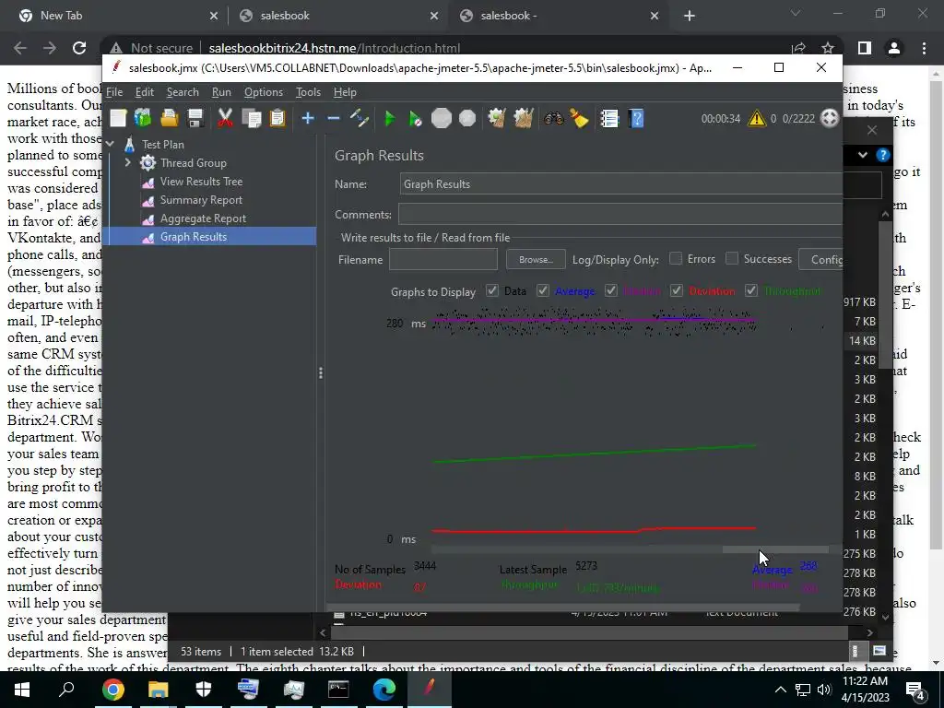Open the File menu
944x708 pixels.
[114, 92]
